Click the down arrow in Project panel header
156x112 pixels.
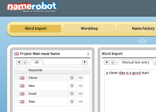tap(88, 54)
